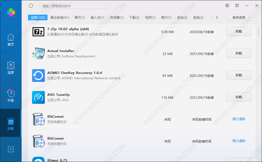Click the magnifier search icon
The image size is (262, 162).
pos(107,6)
